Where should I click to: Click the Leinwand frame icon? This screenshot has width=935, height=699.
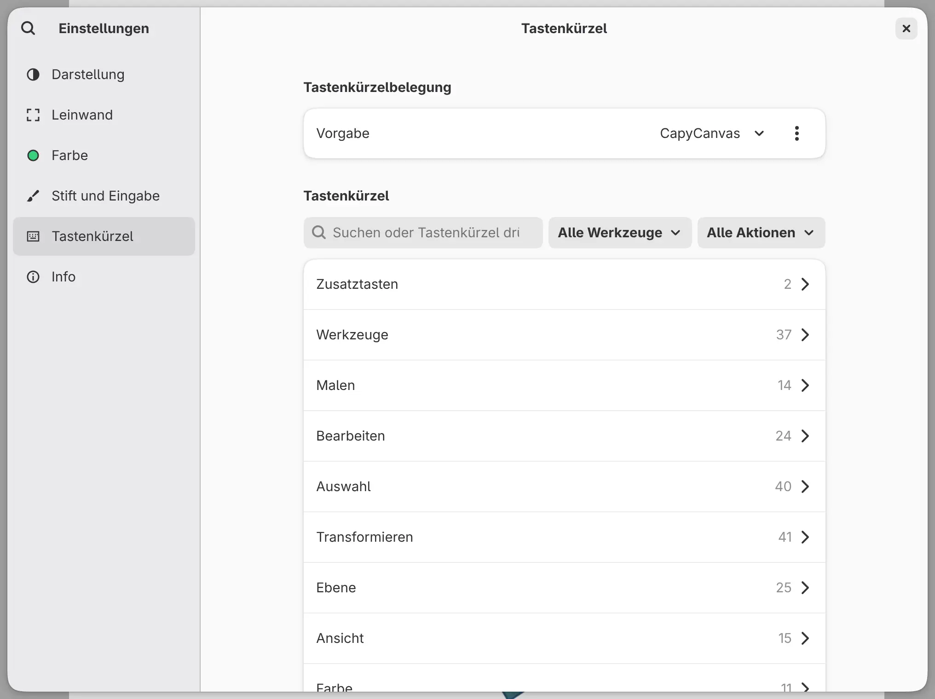tap(33, 115)
